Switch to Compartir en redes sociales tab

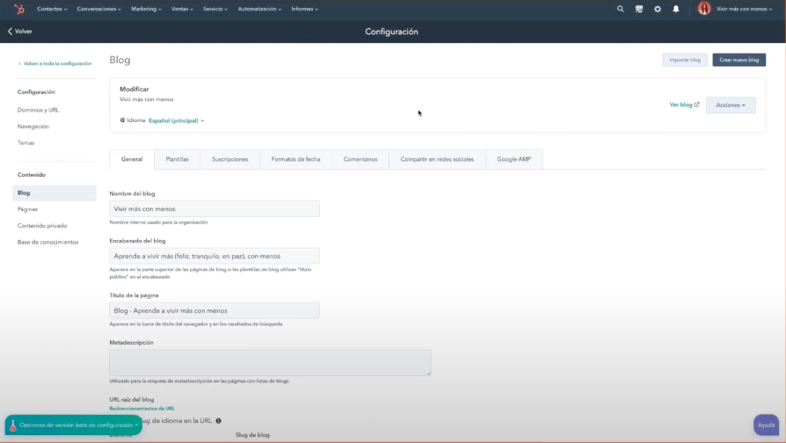click(437, 159)
